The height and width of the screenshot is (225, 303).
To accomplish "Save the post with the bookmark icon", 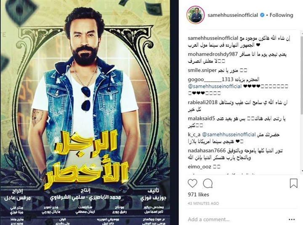I will tap(294, 183).
